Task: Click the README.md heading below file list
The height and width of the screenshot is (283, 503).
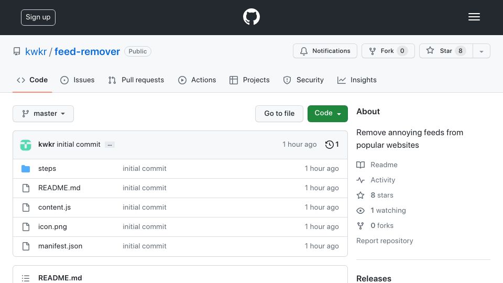Action: pyautogui.click(x=60, y=278)
